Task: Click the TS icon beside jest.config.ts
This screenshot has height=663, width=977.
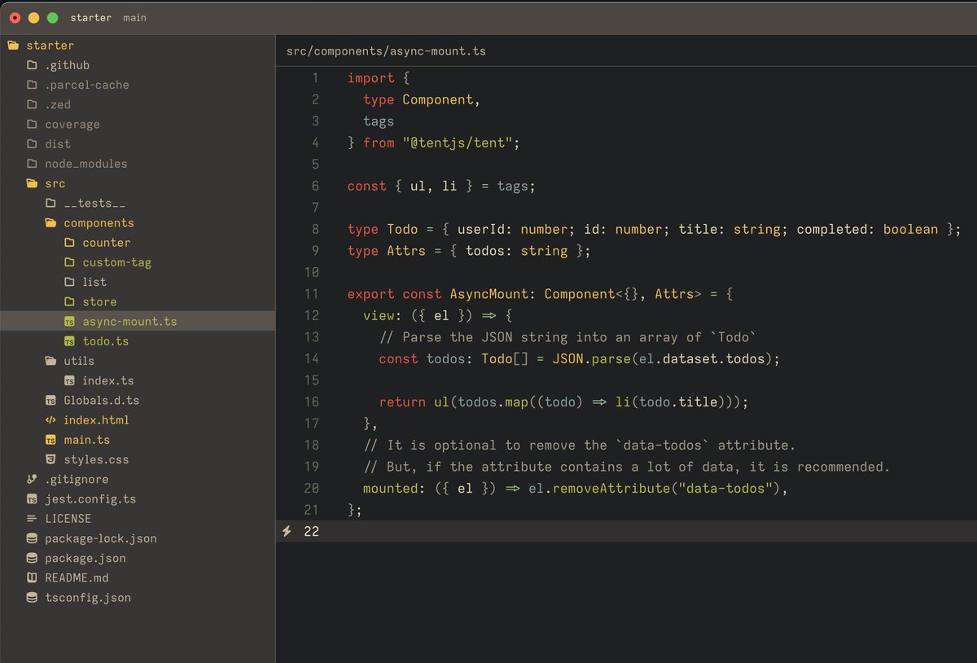Action: click(x=32, y=498)
